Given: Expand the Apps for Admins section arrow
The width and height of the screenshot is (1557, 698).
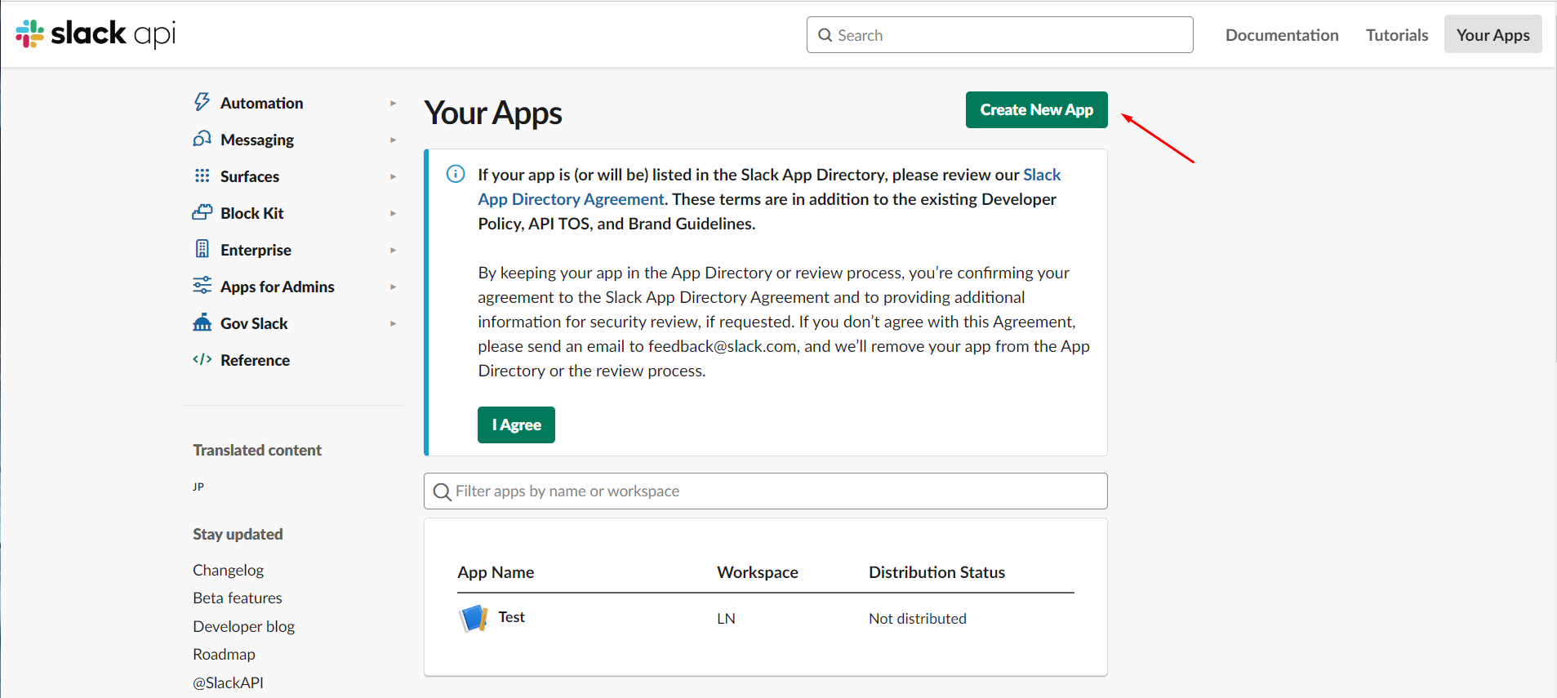Looking at the screenshot, I should click(393, 287).
